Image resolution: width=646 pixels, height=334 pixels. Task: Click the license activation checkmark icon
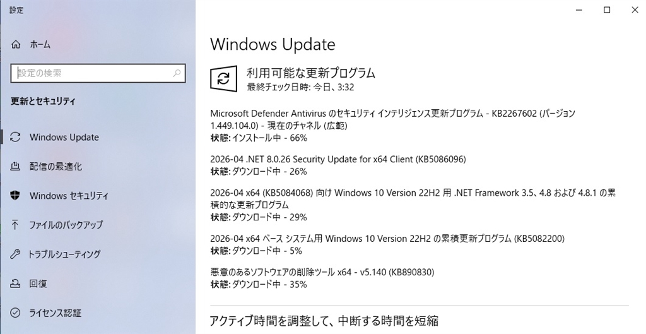point(16,313)
